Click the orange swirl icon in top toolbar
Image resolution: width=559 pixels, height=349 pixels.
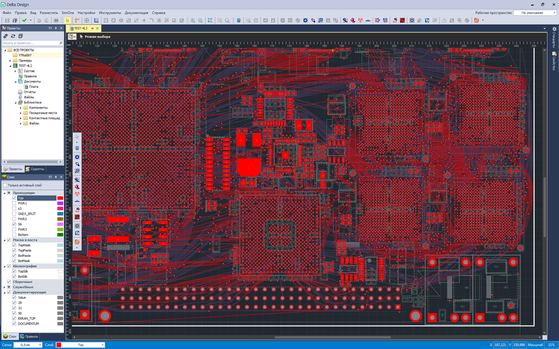[x=476, y=20]
